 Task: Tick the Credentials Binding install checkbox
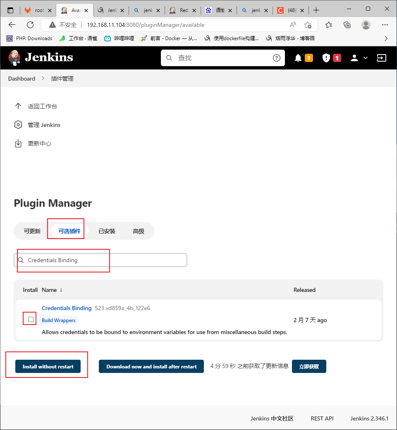[31, 320]
